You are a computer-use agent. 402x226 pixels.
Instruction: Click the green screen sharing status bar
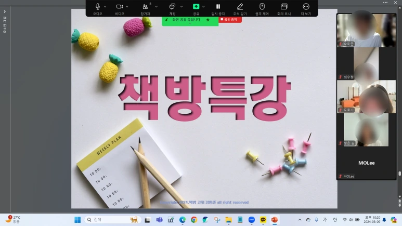(x=190, y=20)
